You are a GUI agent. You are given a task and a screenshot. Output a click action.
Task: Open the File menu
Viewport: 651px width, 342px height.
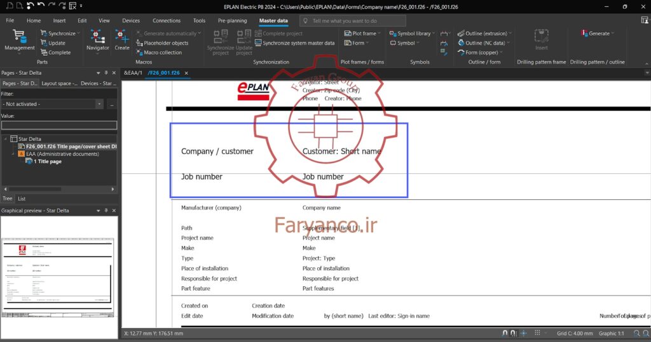click(x=10, y=20)
